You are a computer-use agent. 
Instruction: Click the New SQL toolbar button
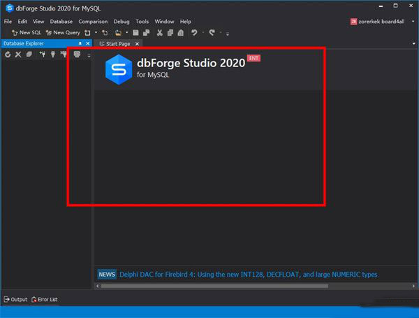coord(27,33)
